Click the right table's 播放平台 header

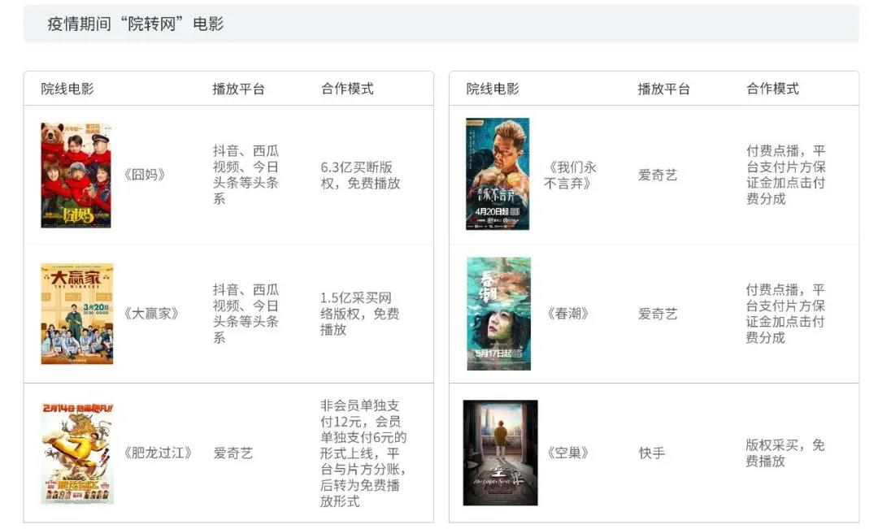pos(664,89)
